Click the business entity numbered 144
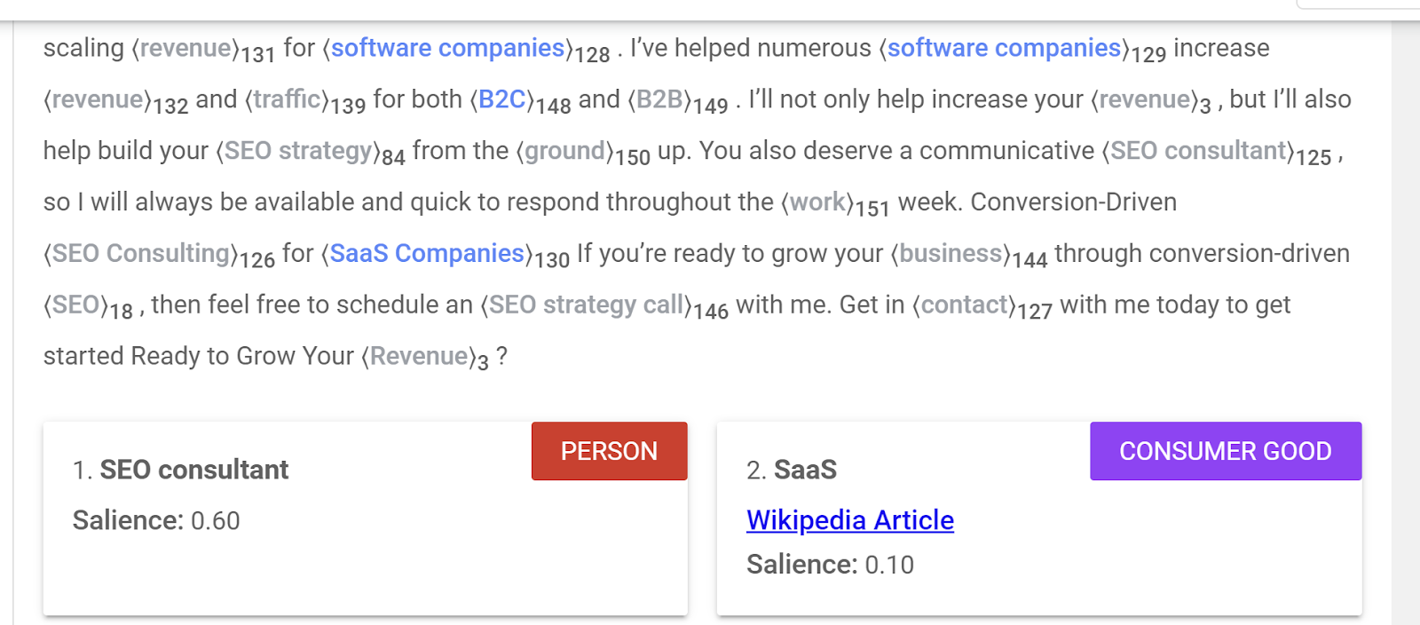The height and width of the screenshot is (625, 1420). (951, 254)
